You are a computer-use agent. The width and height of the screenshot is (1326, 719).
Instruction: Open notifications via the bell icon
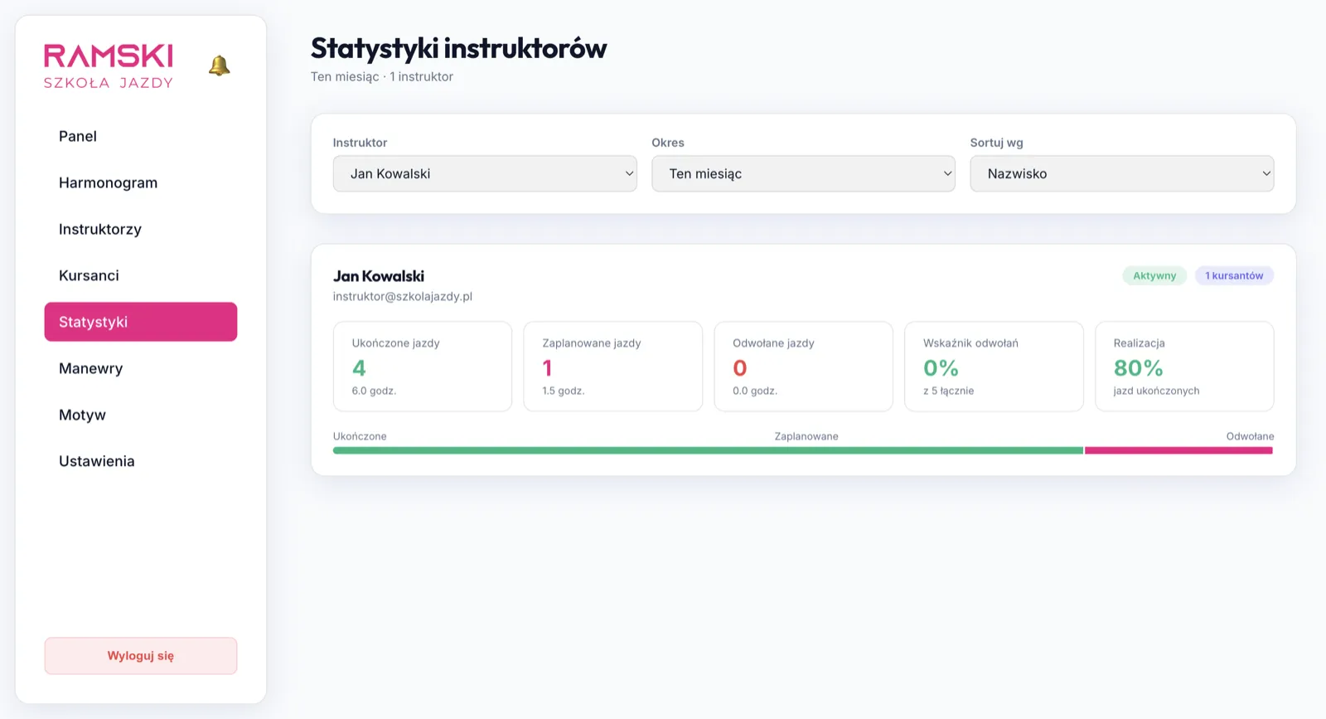pos(219,66)
